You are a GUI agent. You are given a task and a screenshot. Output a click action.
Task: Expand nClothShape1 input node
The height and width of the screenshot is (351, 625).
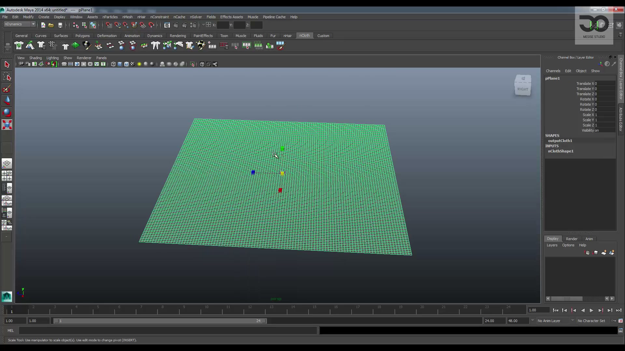point(561,151)
